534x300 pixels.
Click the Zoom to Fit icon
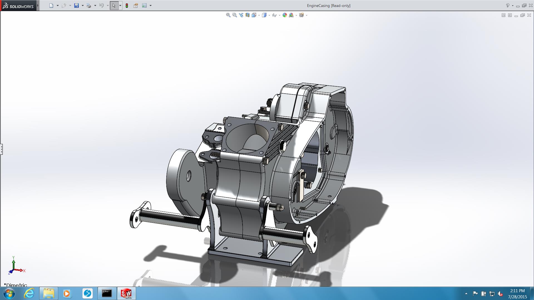[228, 15]
